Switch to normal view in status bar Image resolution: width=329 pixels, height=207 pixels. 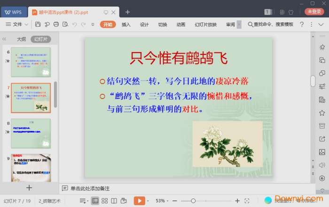click(x=95, y=201)
